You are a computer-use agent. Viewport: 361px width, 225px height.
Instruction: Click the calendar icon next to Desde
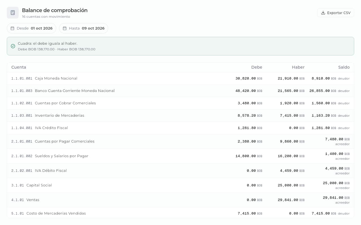[12, 28]
